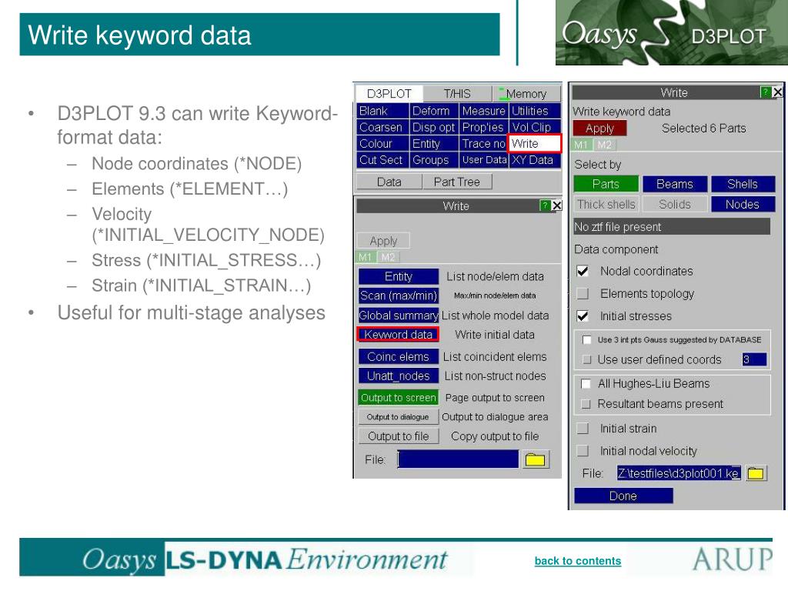Open the Coarsen menu
The image size is (788, 591).
pos(382,127)
